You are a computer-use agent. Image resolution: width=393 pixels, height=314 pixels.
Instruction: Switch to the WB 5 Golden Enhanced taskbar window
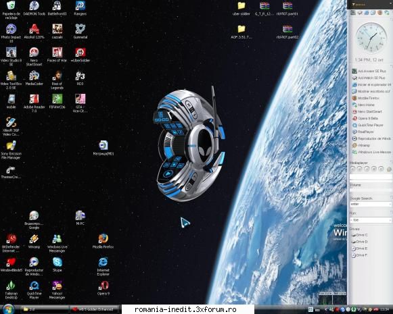point(95,309)
